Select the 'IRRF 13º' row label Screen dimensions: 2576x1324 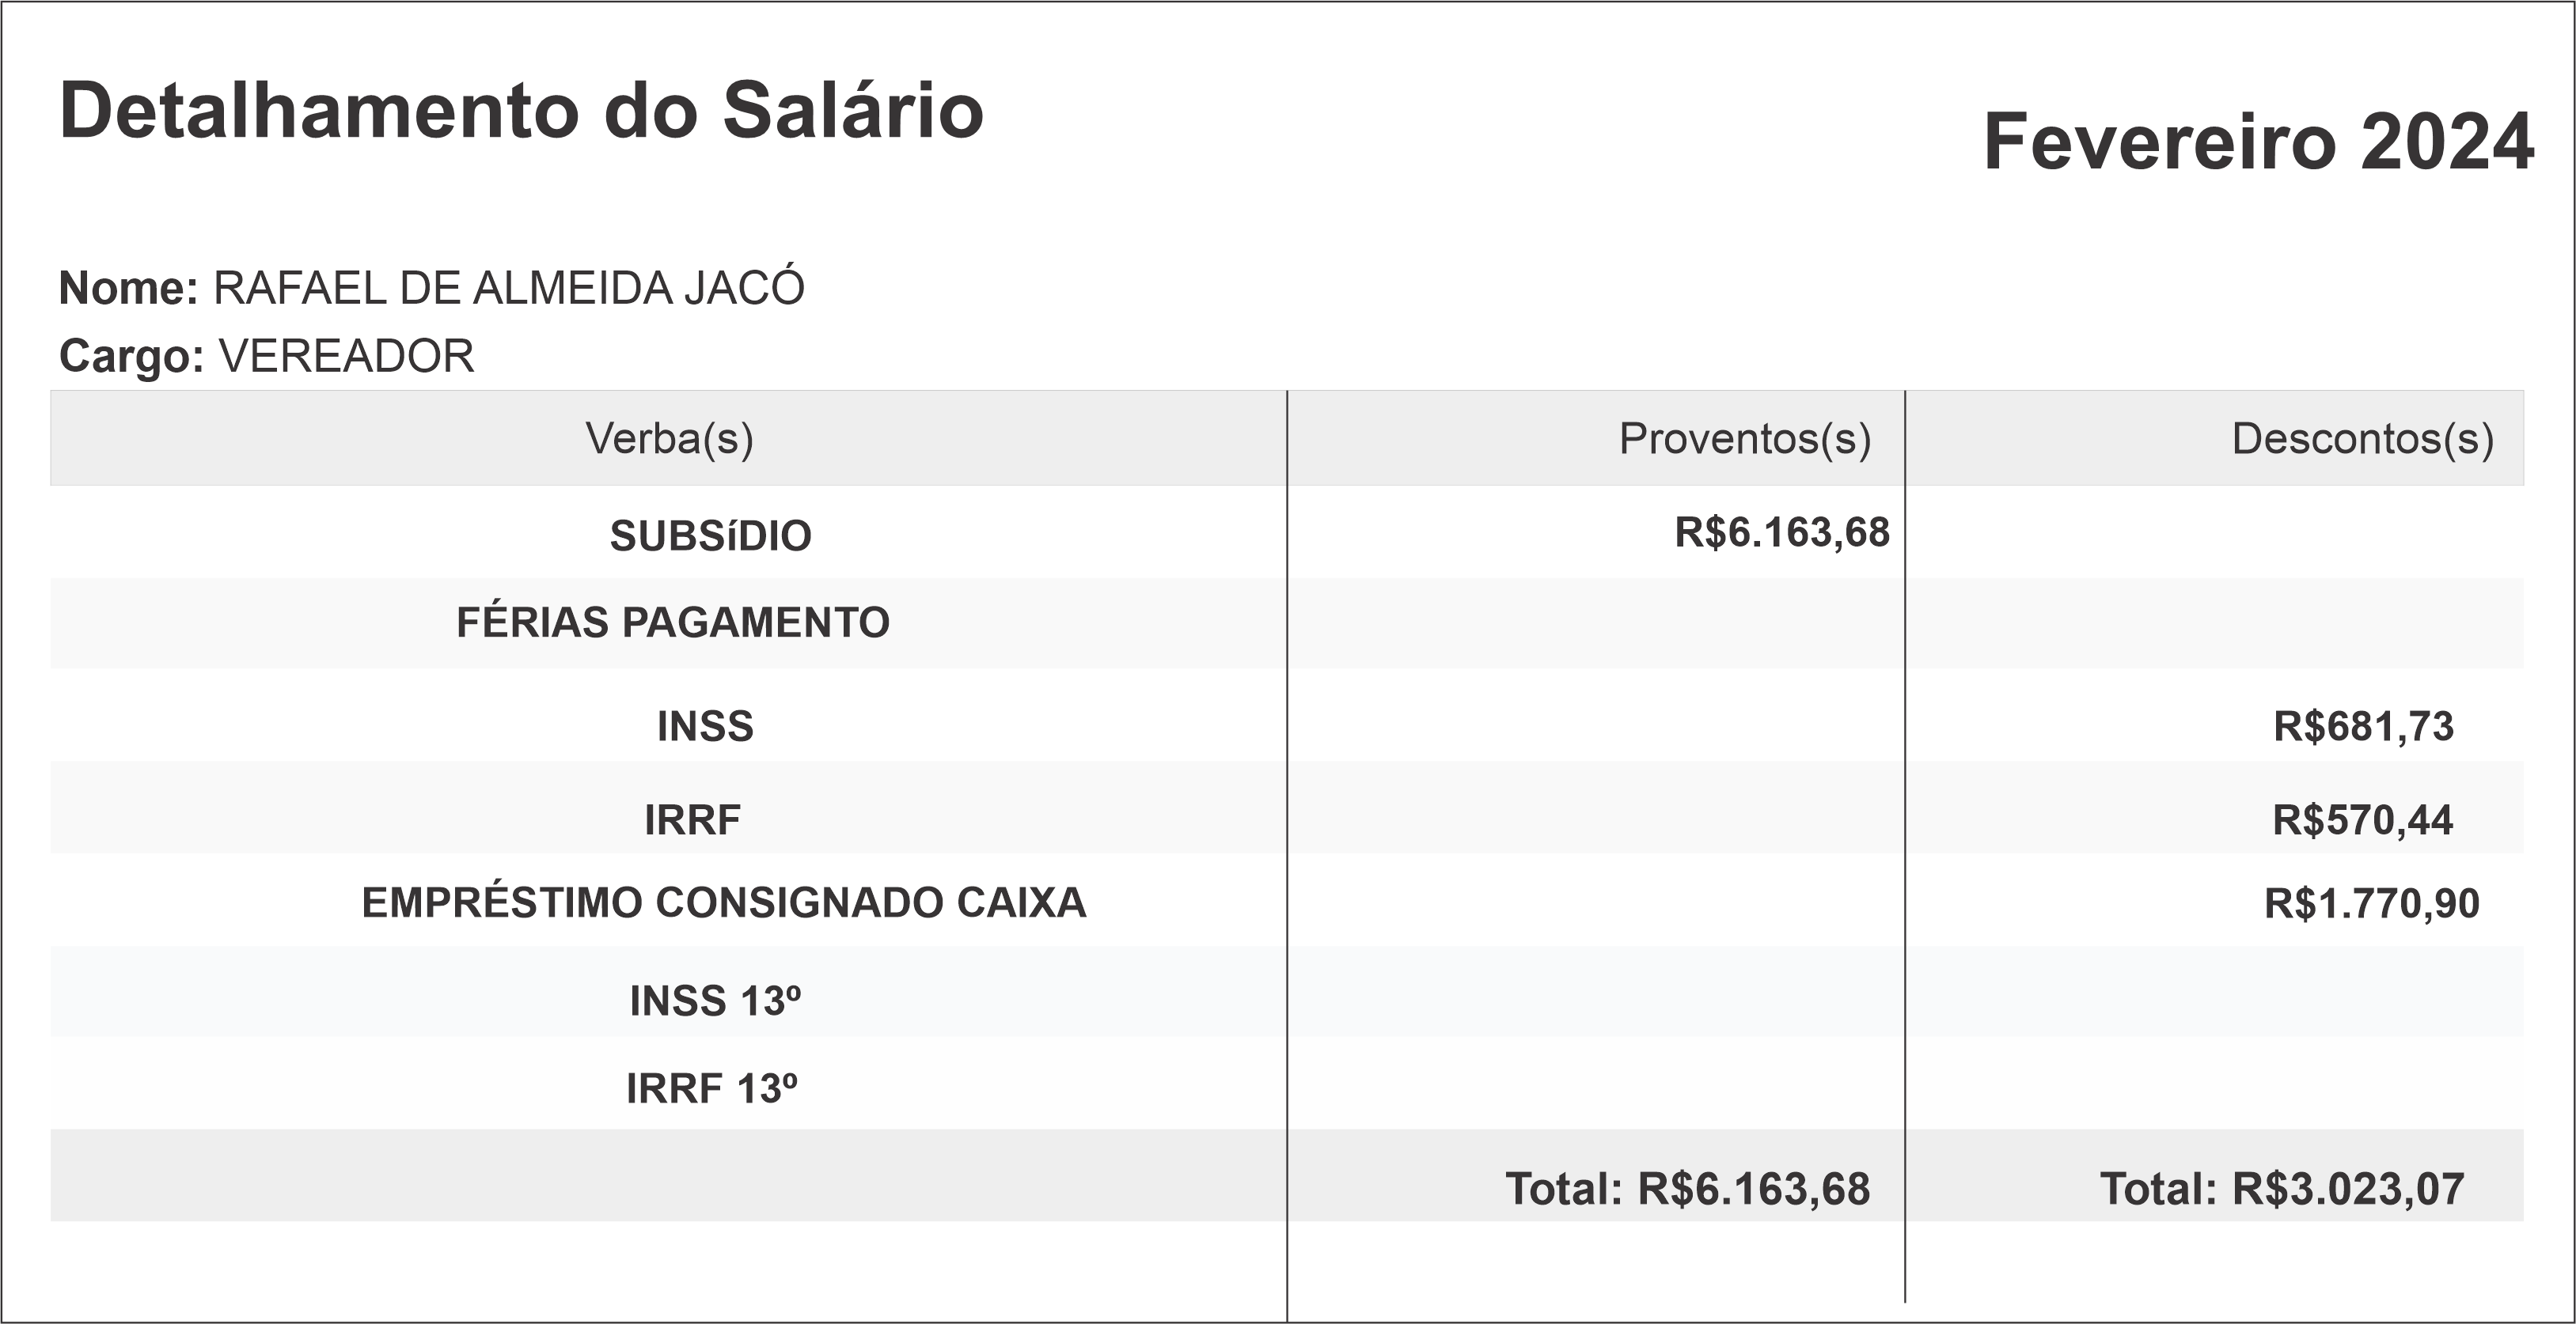(x=711, y=1089)
